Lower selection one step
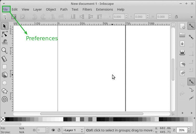The width and height of the screenshot is (196, 134). 82,17
